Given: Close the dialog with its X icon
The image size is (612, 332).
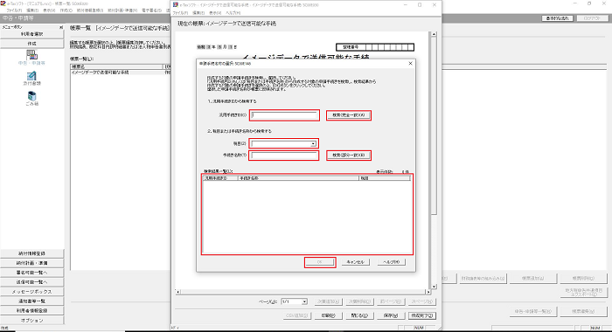Looking at the screenshot, I should (x=410, y=63).
